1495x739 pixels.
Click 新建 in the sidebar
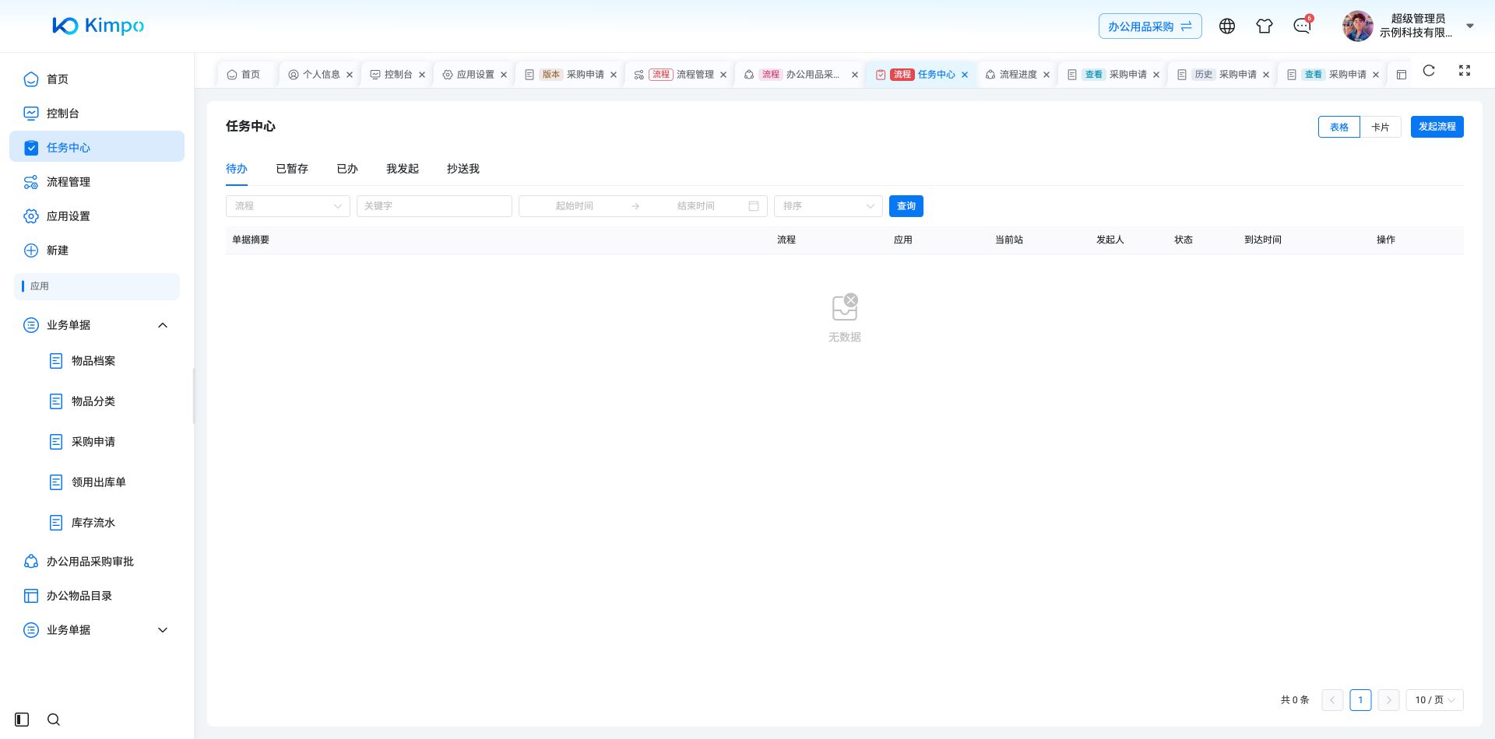coord(97,250)
